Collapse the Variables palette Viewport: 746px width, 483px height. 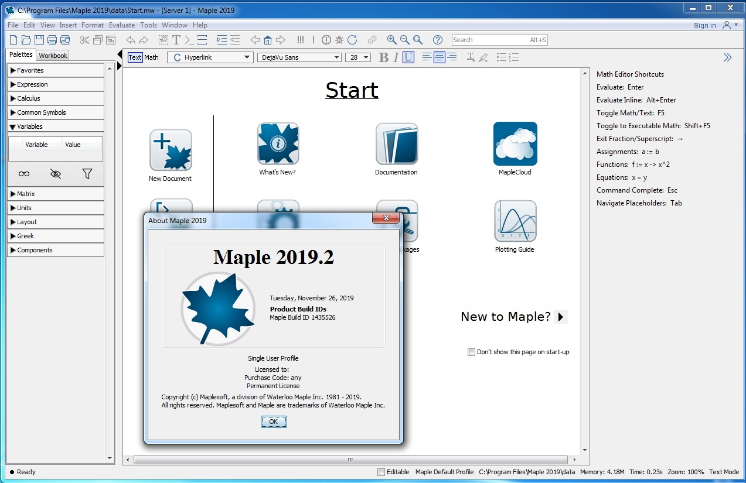point(56,126)
